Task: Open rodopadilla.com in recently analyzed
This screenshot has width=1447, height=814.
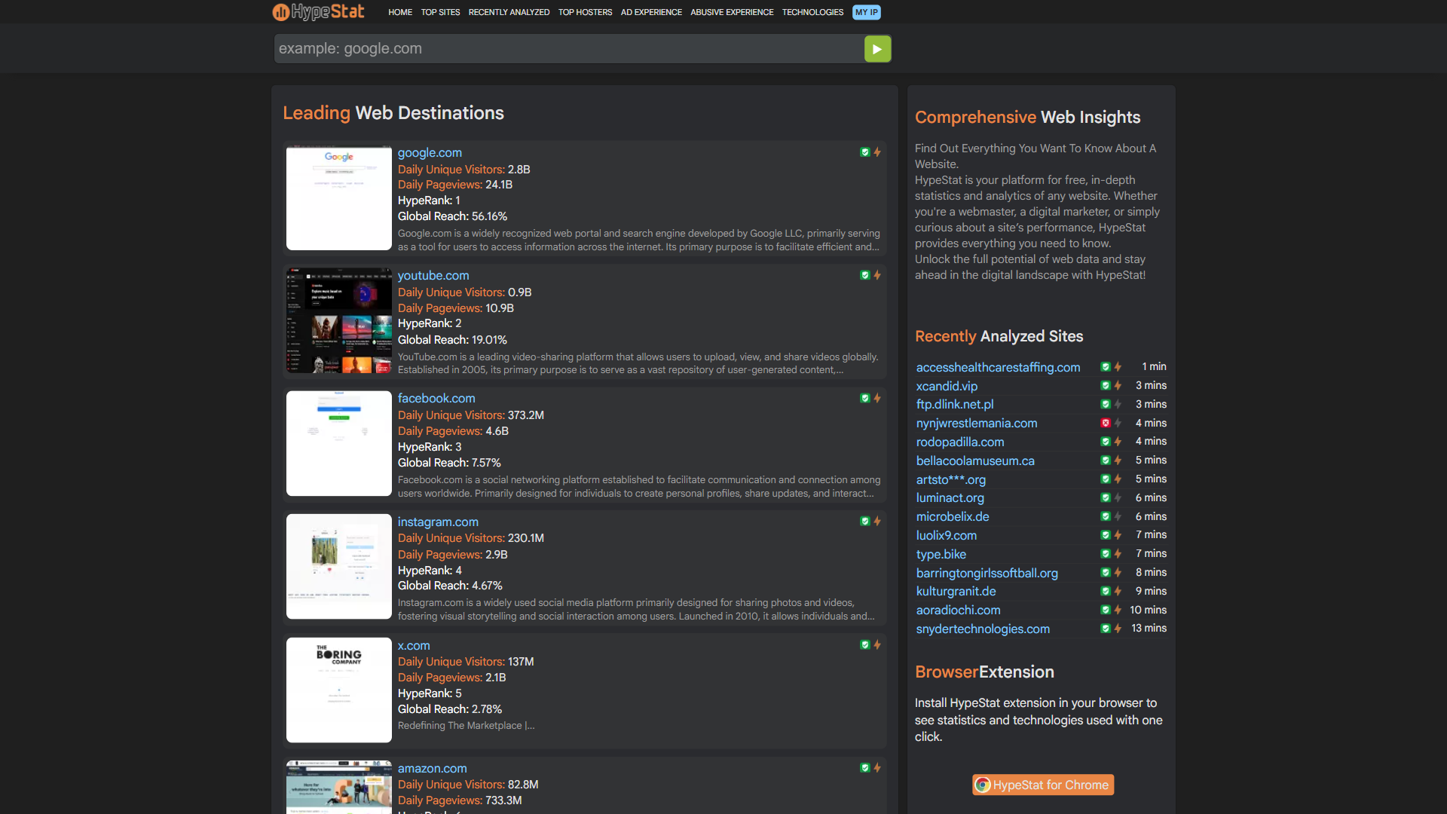Action: 960,442
